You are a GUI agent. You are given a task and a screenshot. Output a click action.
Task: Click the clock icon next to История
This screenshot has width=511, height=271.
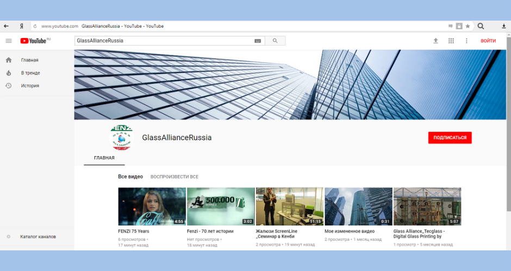[x=9, y=86]
